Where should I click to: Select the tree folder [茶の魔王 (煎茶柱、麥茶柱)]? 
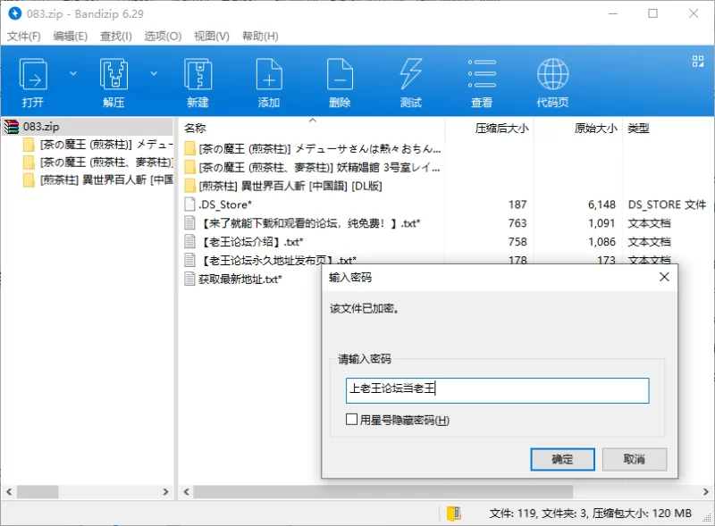click(x=106, y=163)
